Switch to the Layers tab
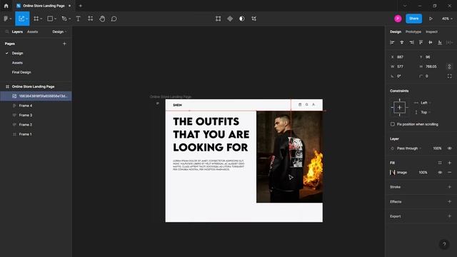This screenshot has height=257, width=457. (x=17, y=31)
